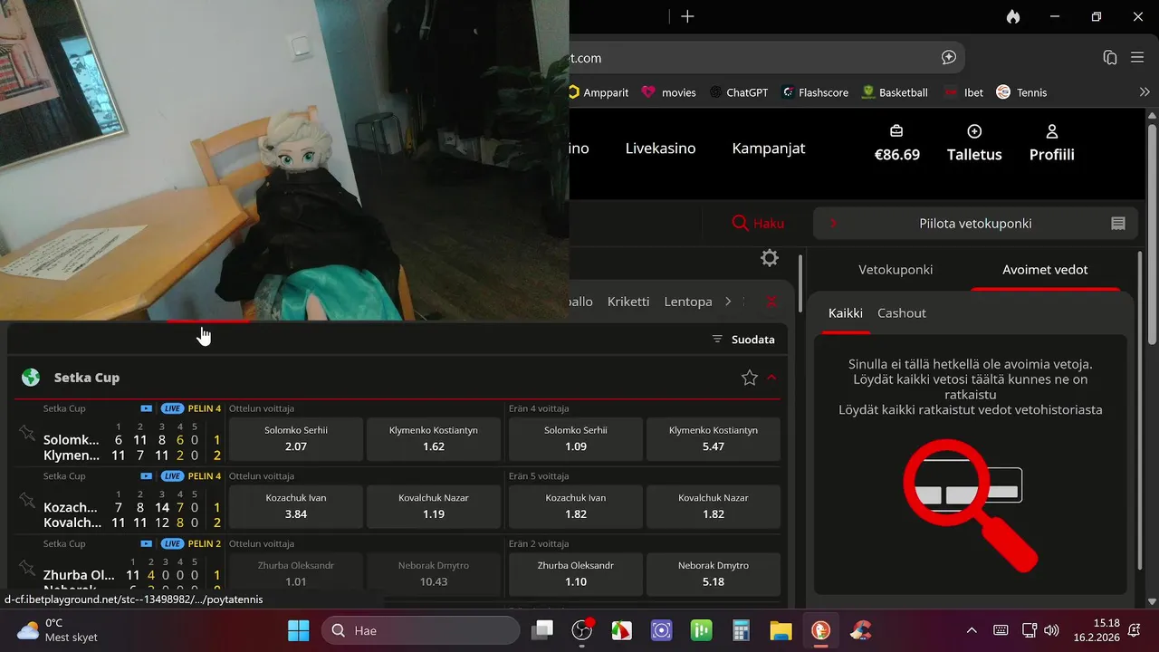Screen dimensions: 1159x652
Task: Click the Setka Cup globe icon
Action: coord(31,378)
